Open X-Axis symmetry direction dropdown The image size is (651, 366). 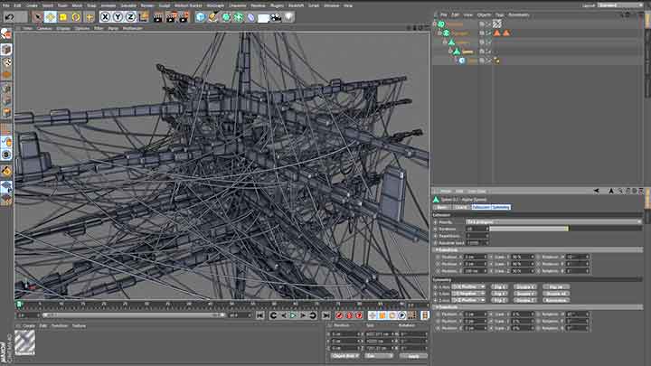click(x=468, y=286)
